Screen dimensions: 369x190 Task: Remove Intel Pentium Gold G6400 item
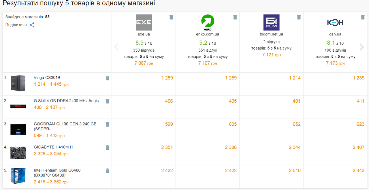[108, 171]
